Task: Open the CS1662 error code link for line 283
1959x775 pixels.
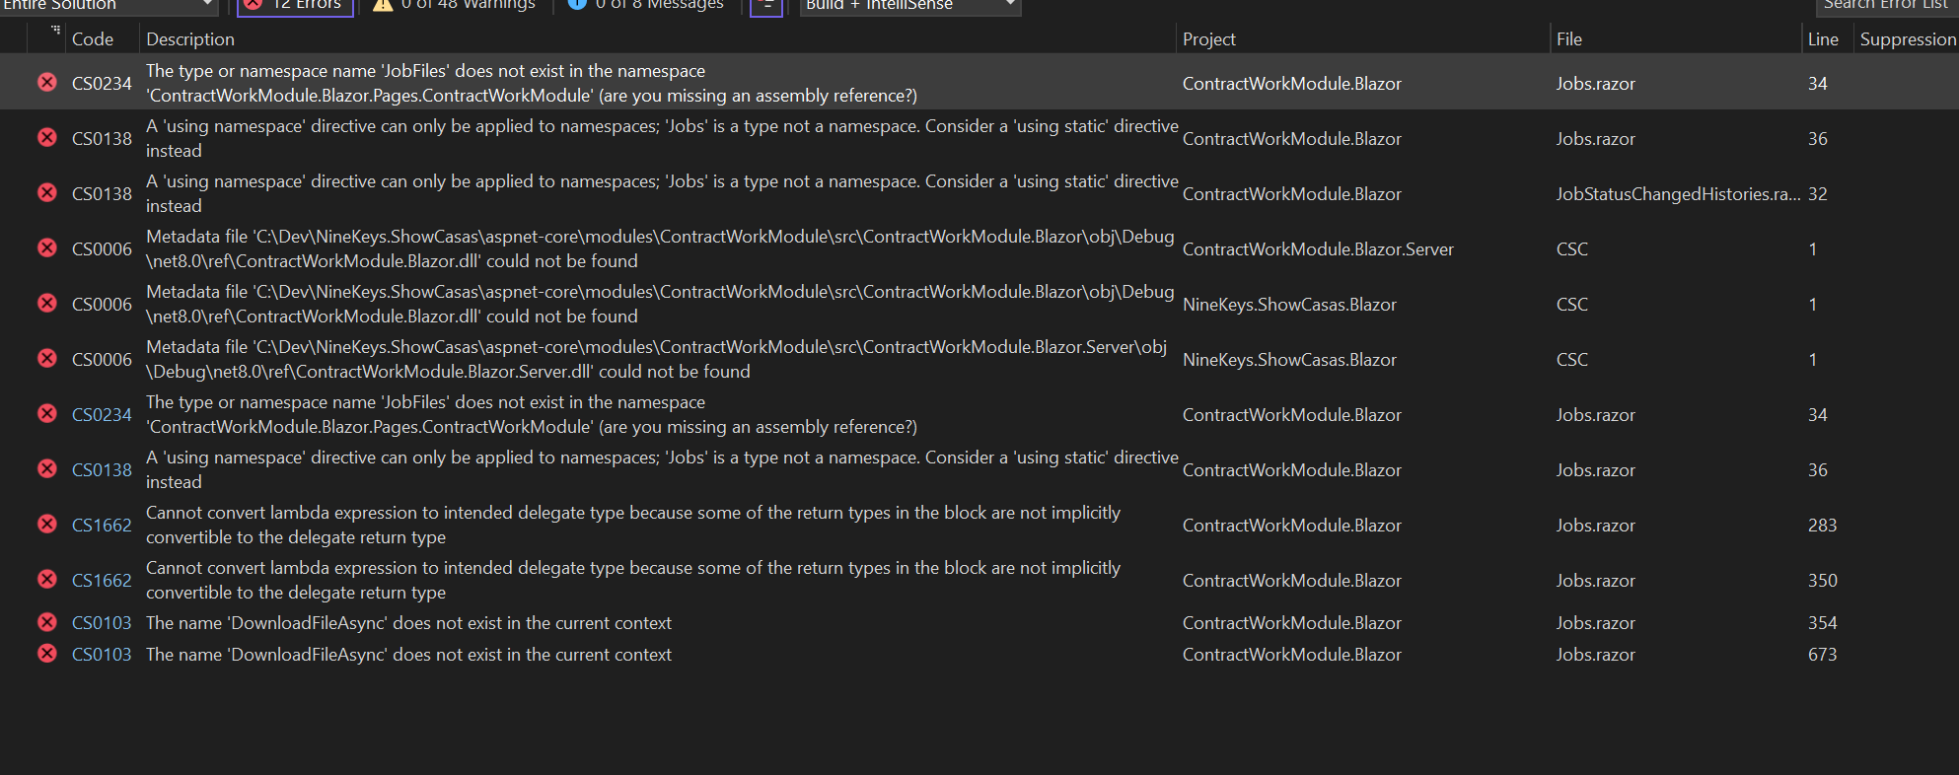Action: pyautogui.click(x=102, y=526)
